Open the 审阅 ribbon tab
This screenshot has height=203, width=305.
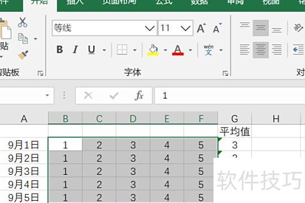click(236, 2)
